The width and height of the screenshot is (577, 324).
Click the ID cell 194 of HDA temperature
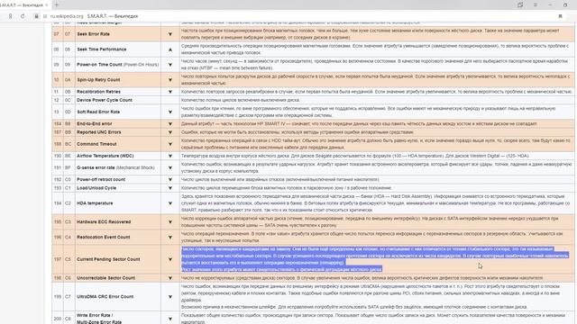58,203
